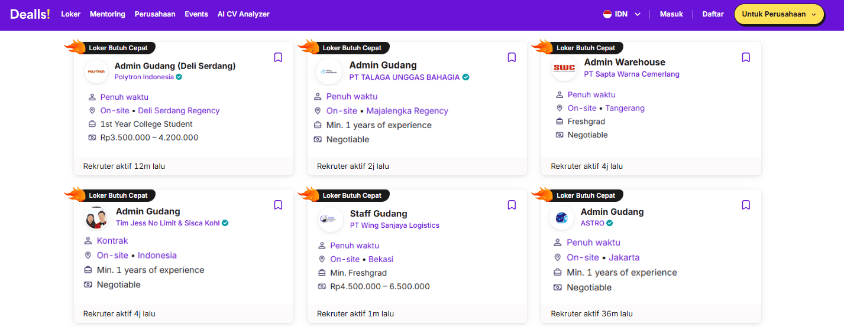Click the PT Talaga Unggas Bahagia logo
The height and width of the screenshot is (327, 844).
click(329, 71)
